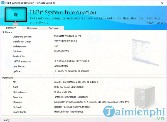The width and height of the screenshot is (167, 122).
Task: Click the RAM label
Action: [16, 87]
